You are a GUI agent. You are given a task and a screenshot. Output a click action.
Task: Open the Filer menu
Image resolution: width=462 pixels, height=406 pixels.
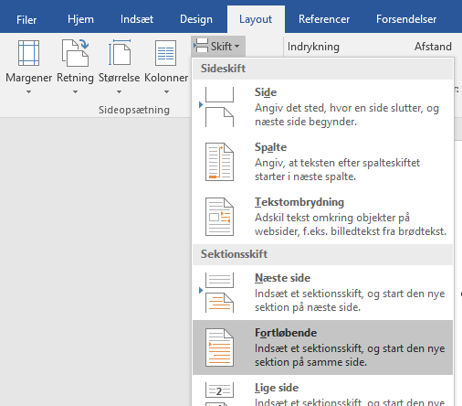[26, 19]
